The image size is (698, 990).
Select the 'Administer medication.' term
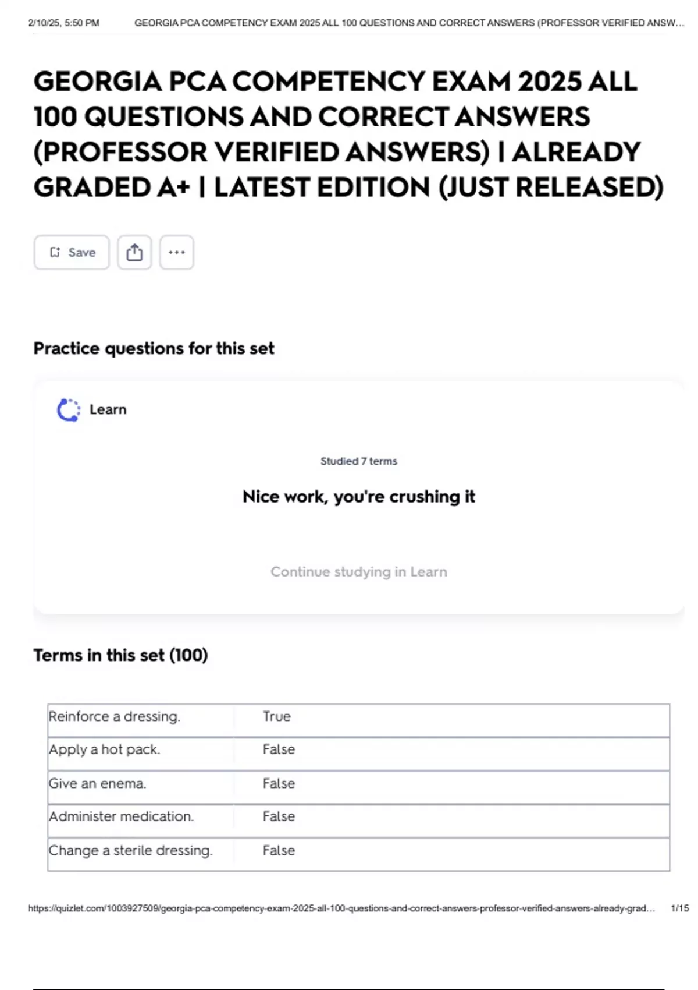click(x=121, y=816)
